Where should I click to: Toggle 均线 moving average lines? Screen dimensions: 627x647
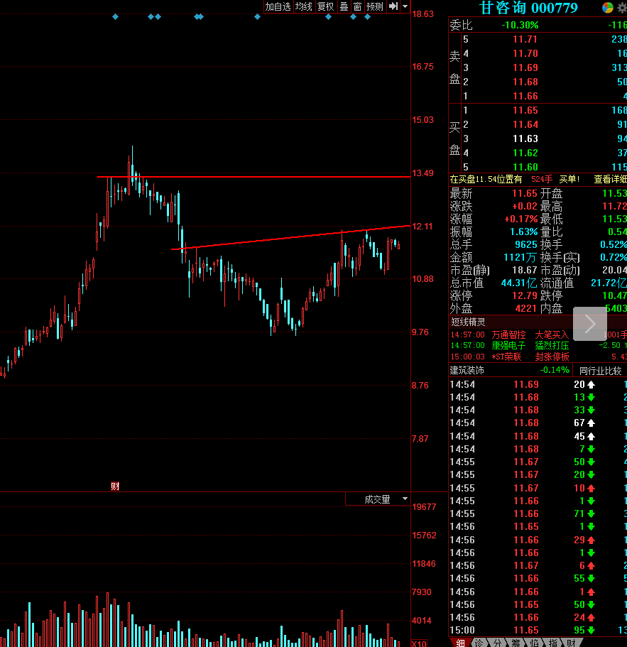[x=304, y=6]
